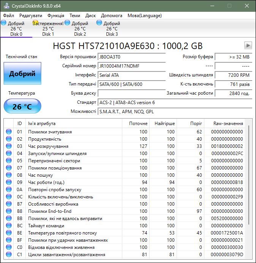Viewport: 256px width, 263px height.
Task: Switch to Disk 2 tab
Action: click(80, 29)
